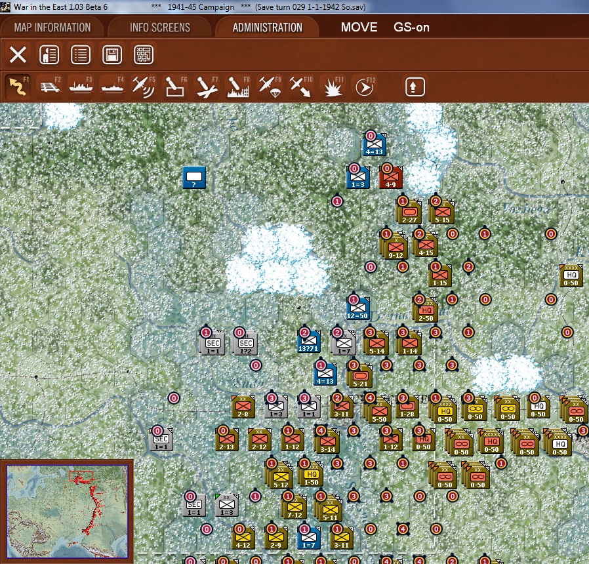589x564 pixels.
Task: Select the F1 move mode icon
Action: tap(18, 87)
